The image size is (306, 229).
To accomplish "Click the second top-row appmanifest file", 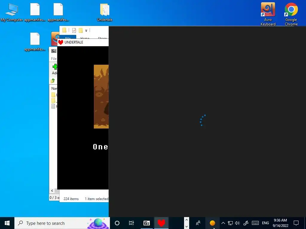I will coord(58,12).
